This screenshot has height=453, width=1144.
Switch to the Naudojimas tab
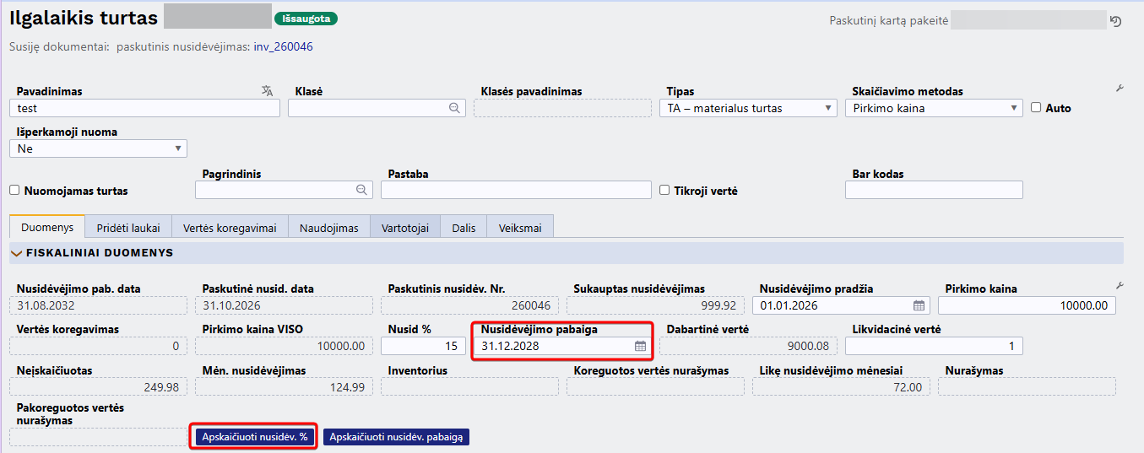coord(329,228)
